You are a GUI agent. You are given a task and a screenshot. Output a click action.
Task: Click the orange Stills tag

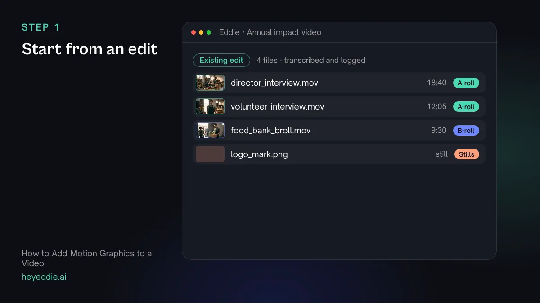click(x=467, y=154)
